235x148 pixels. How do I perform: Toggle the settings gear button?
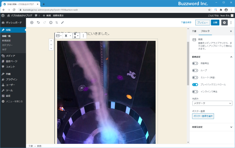224,23
